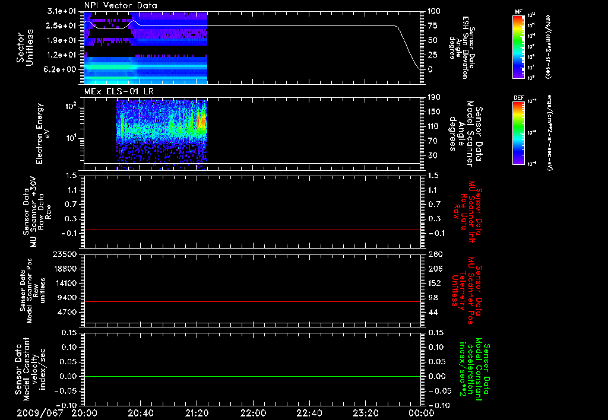
Task: Click the green 'Model Constant acceleration' label
Action: [x=474, y=370]
